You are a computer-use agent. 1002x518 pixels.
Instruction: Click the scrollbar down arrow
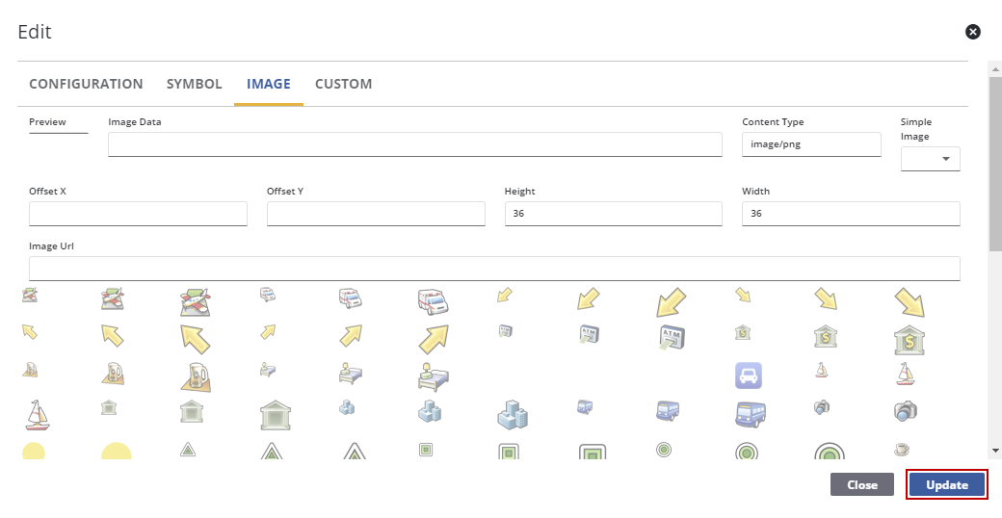point(995,450)
